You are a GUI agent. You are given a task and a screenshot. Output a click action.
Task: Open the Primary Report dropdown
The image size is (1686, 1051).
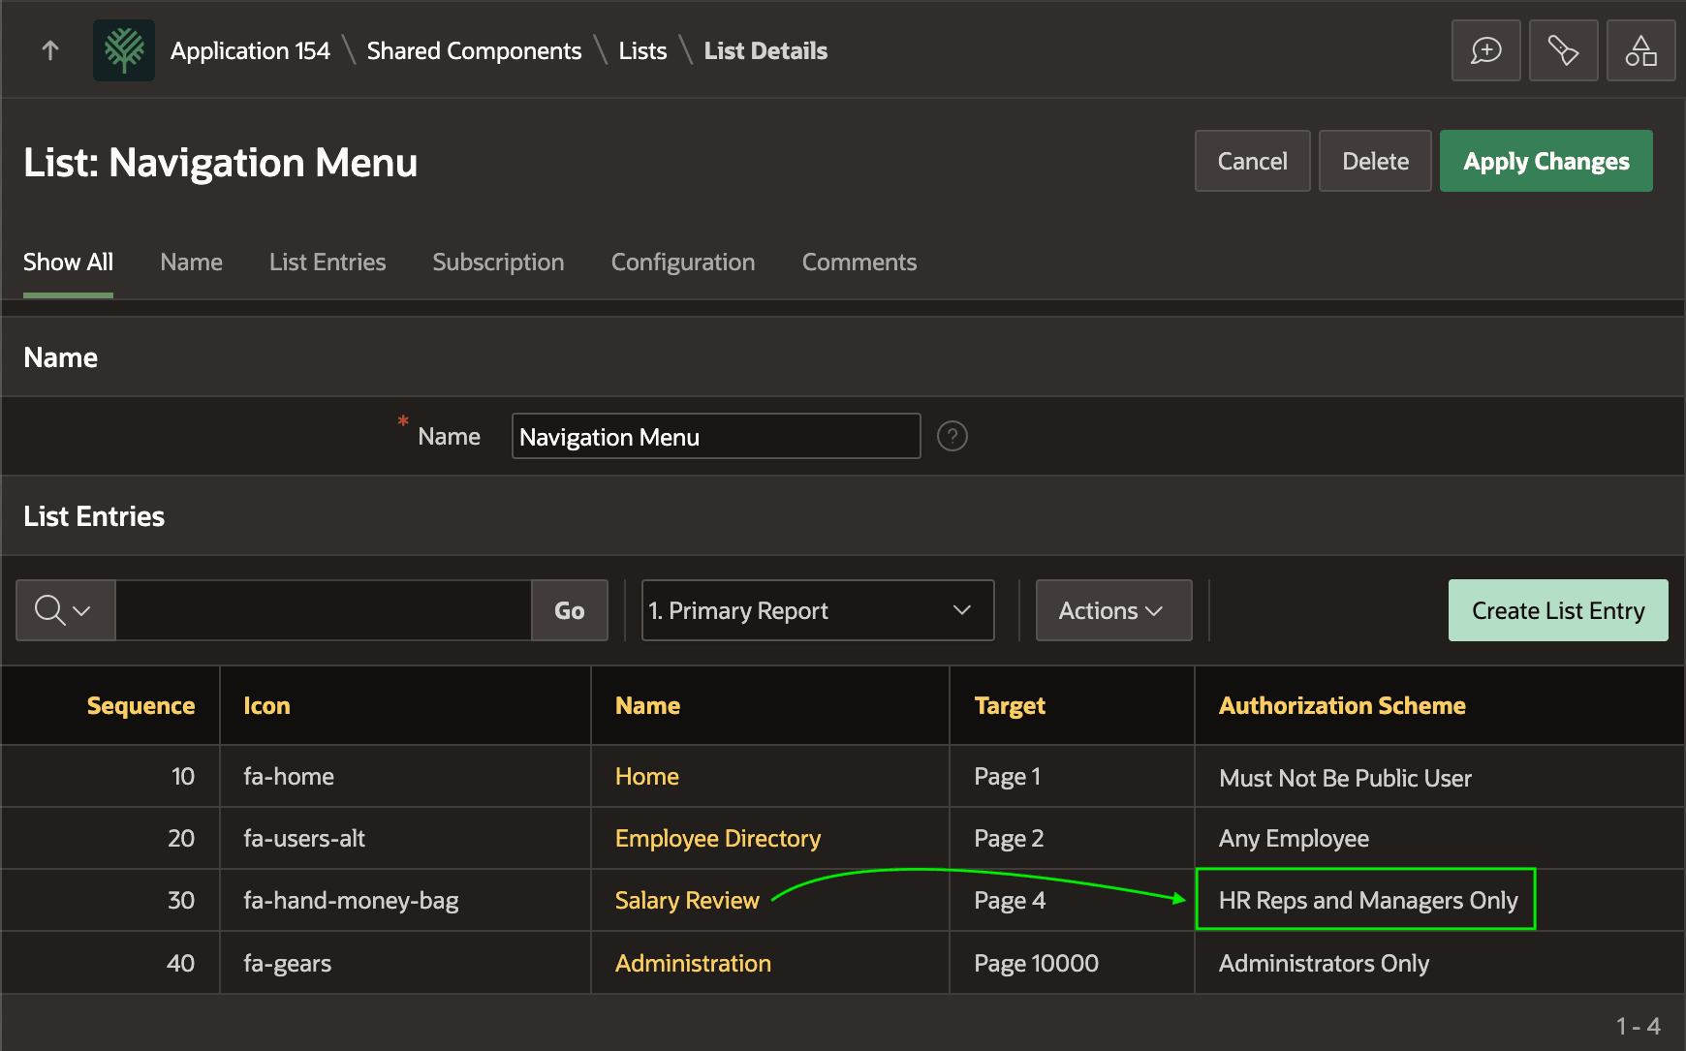[818, 610]
